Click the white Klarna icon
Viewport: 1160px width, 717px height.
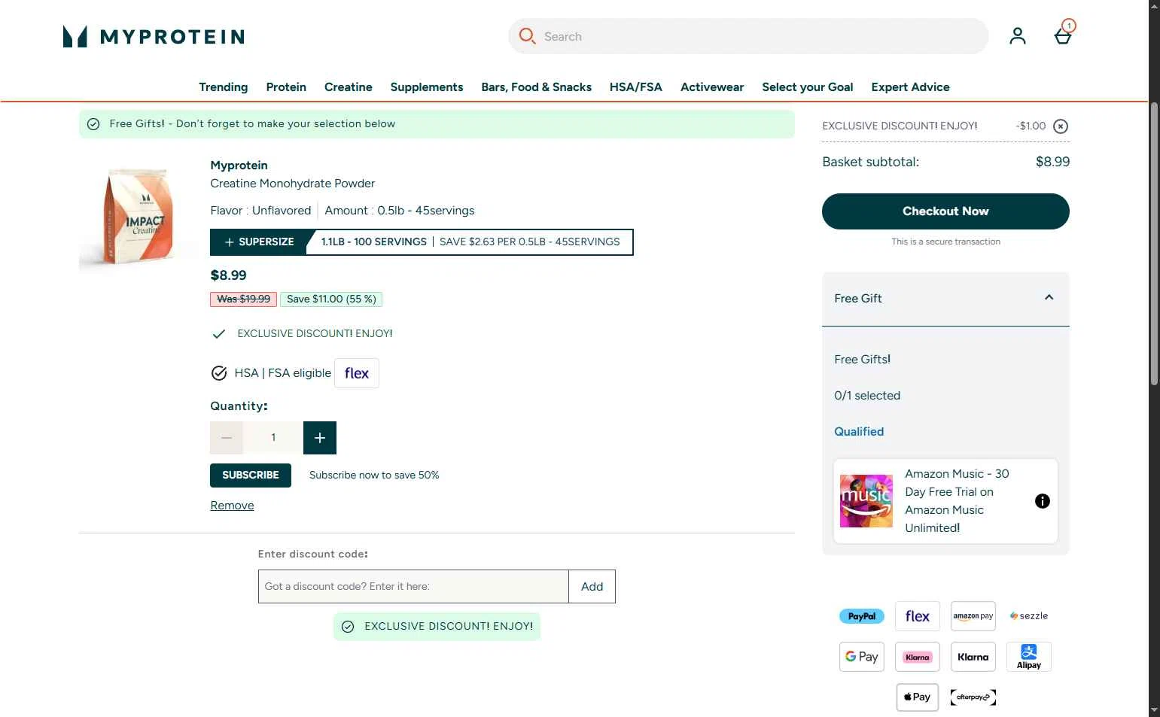pyautogui.click(x=973, y=657)
